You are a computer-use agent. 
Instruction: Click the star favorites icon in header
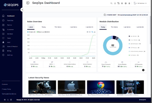115,3
